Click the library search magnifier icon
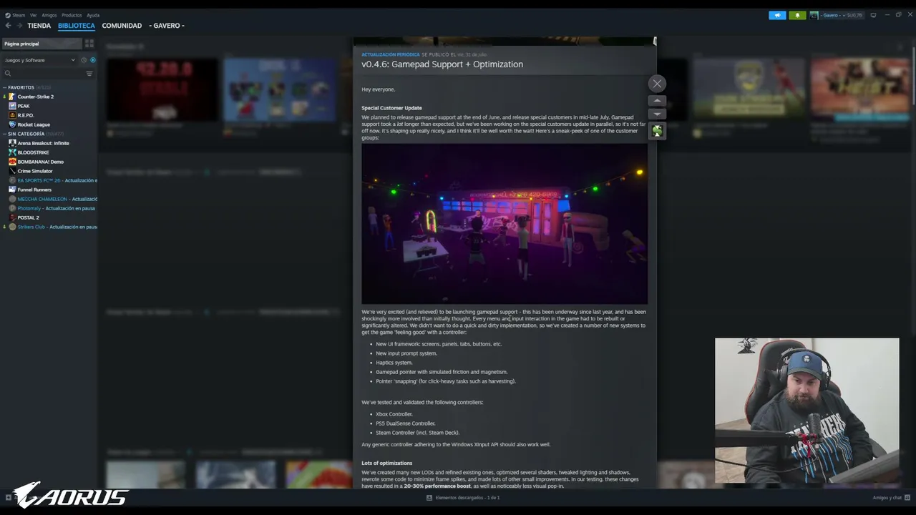The height and width of the screenshot is (515, 916). tap(8, 74)
